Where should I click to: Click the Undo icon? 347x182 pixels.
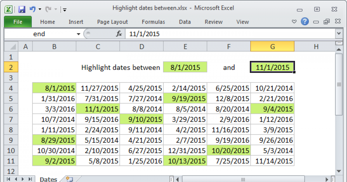pyautogui.click(x=32, y=9)
